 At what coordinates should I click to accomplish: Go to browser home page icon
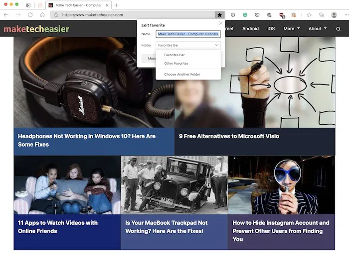coord(42,15)
